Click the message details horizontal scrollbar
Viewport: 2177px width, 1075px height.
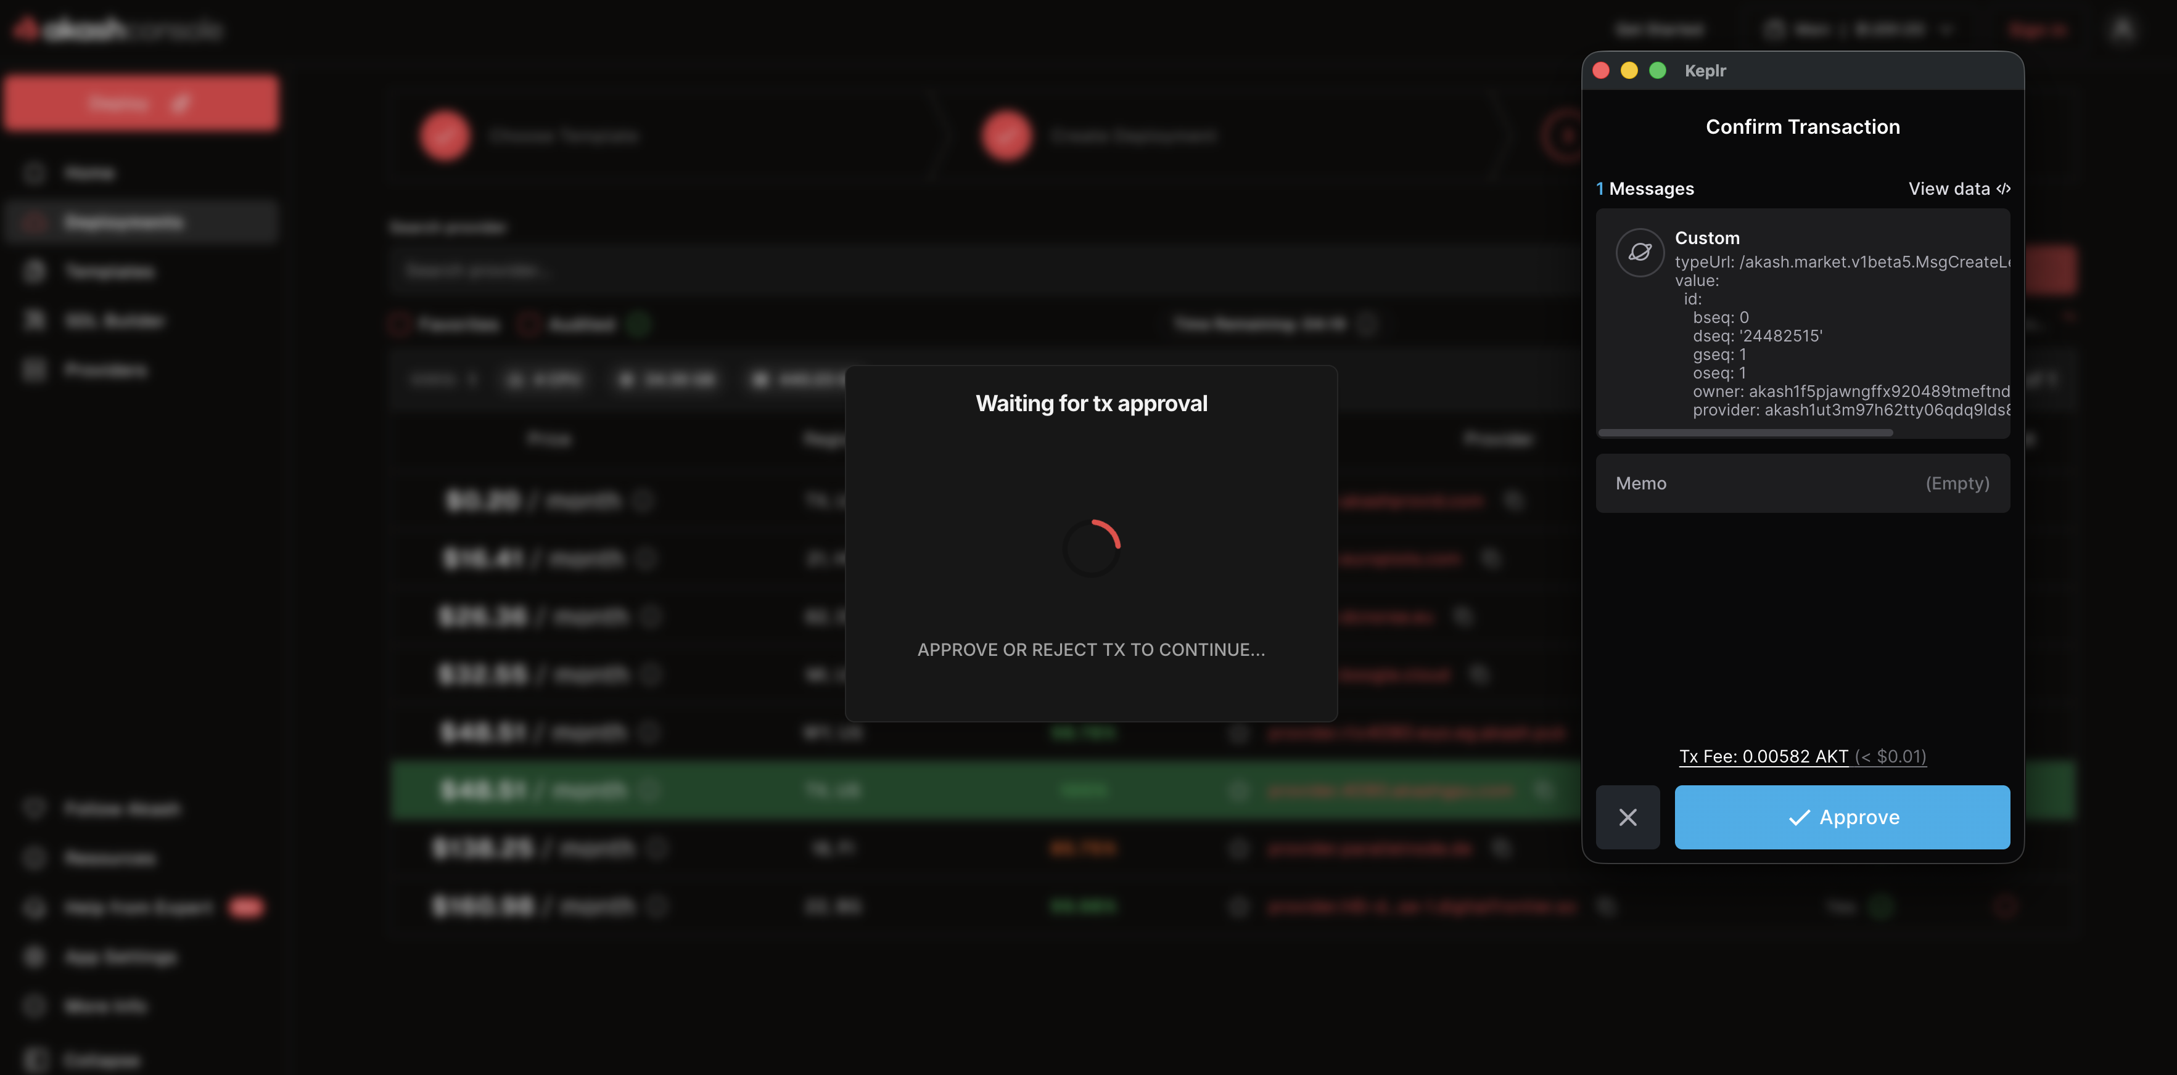pos(1745,432)
